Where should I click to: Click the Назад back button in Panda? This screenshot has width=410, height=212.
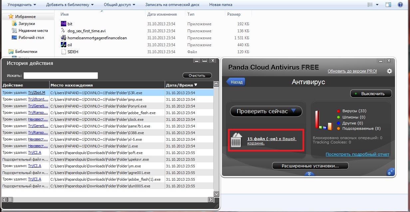click(235, 82)
